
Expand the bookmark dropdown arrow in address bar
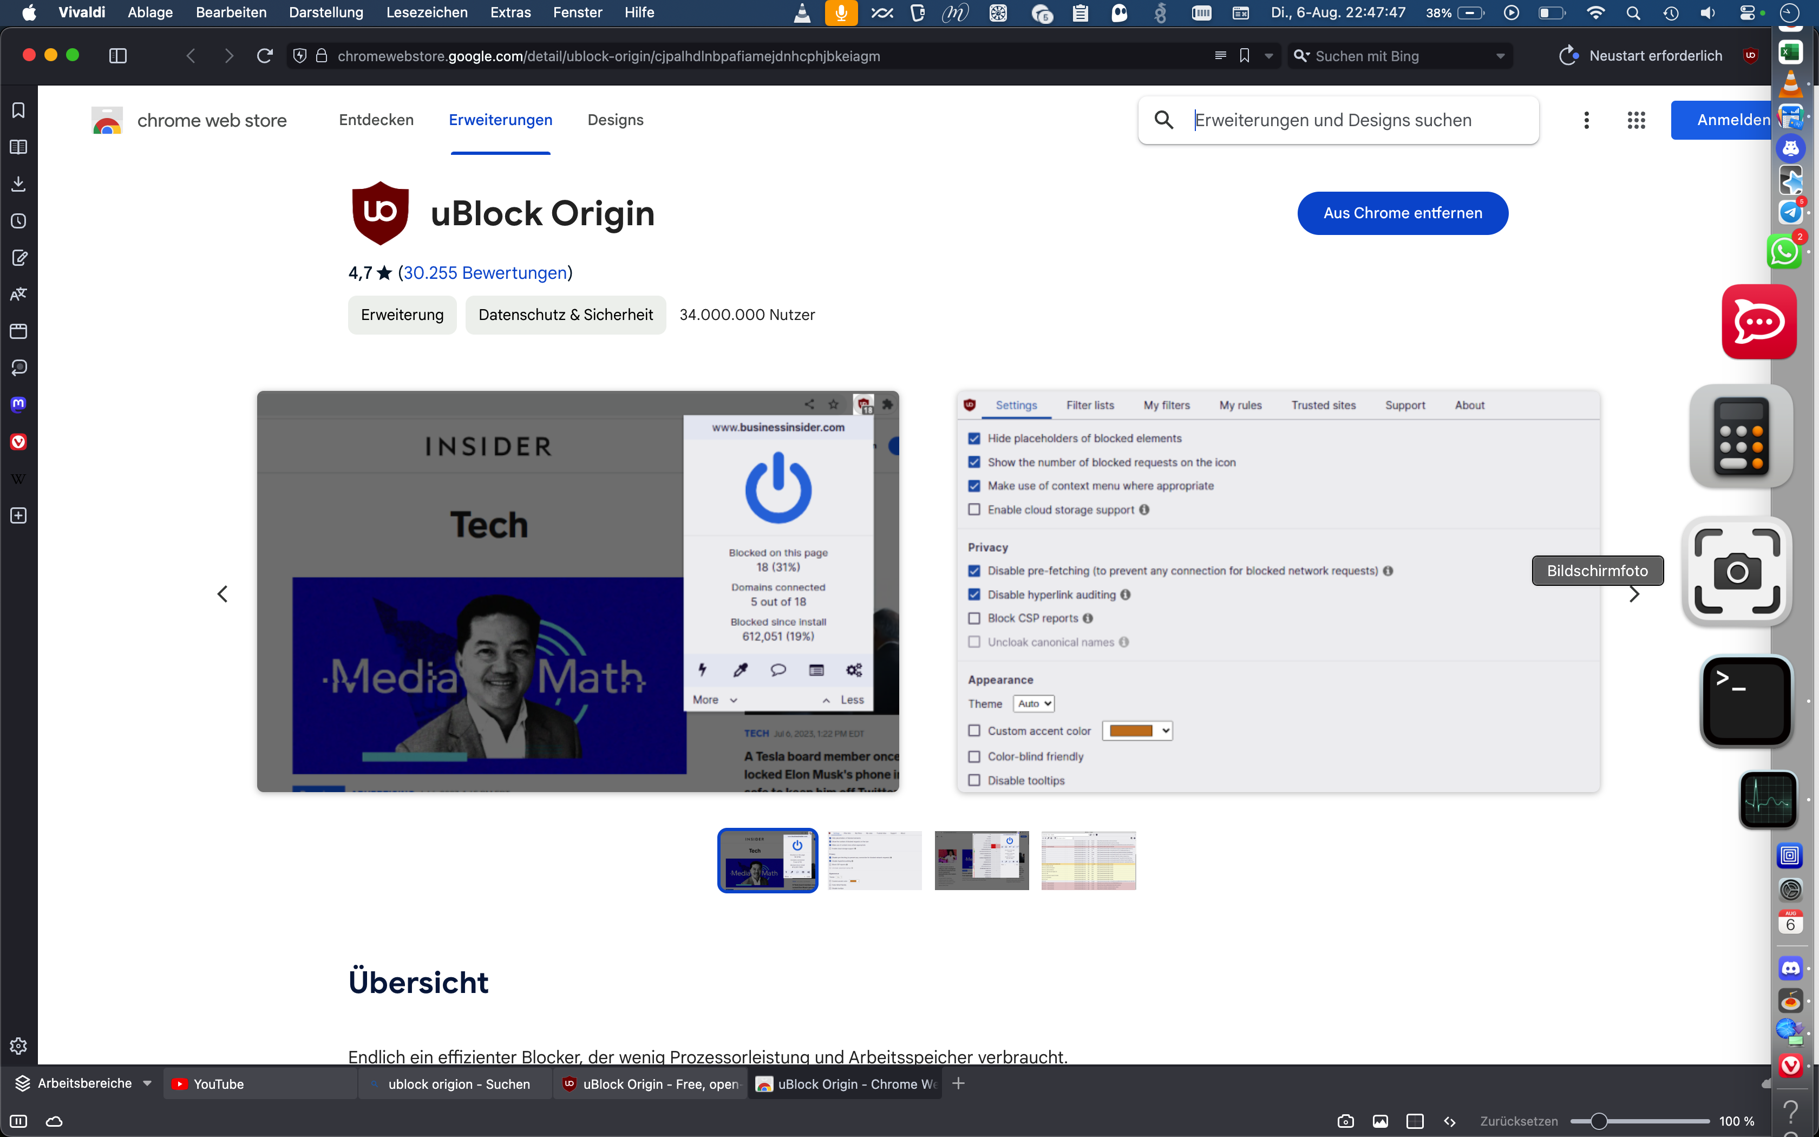tap(1269, 56)
